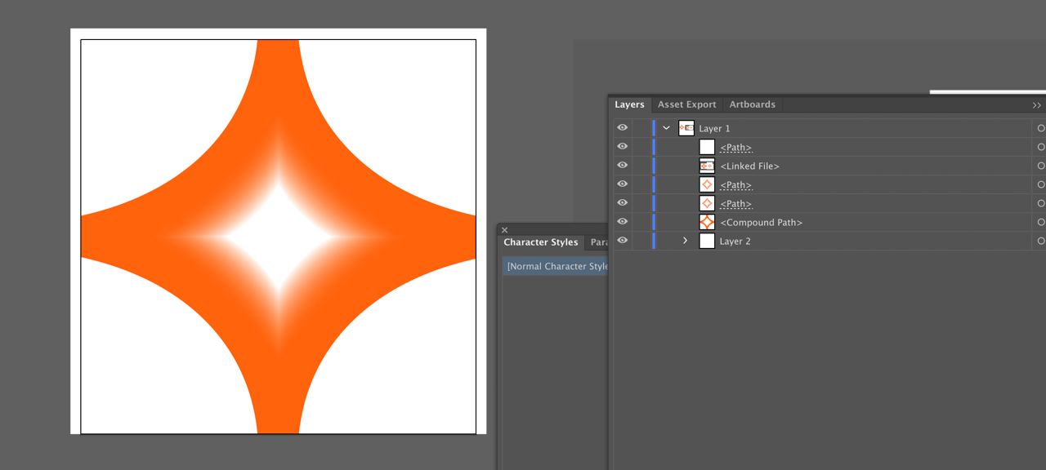Switch to the Asset Export tab
1046x470 pixels.
(686, 104)
